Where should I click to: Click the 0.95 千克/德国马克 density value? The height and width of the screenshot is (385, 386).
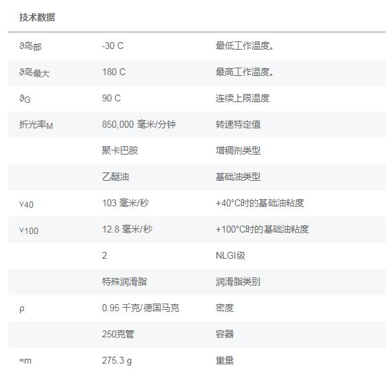point(141,308)
